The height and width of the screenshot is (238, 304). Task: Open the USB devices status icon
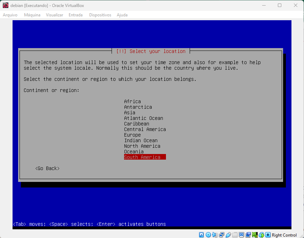pyautogui.click(x=228, y=235)
